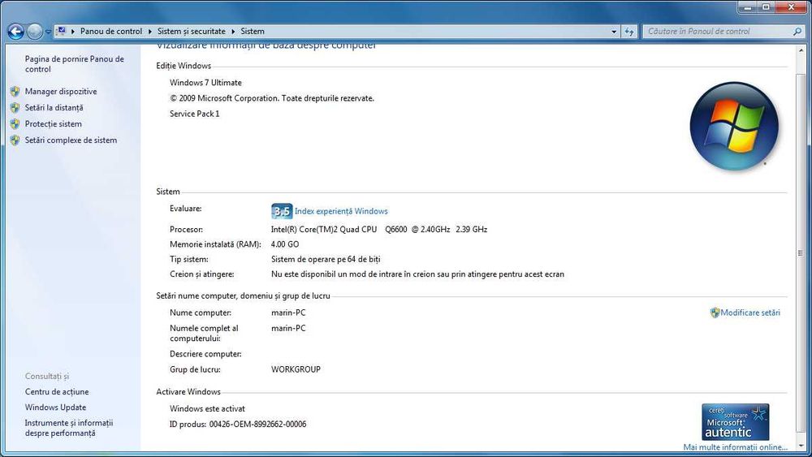
Task: Go to Panou de control breadcrumb
Action: (110, 31)
